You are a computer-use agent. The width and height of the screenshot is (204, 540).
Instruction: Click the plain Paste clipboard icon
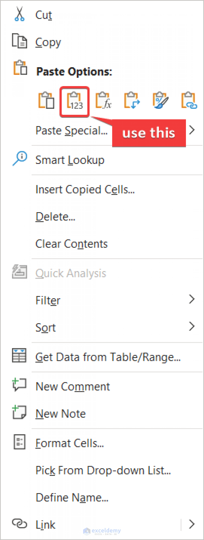coord(46,101)
